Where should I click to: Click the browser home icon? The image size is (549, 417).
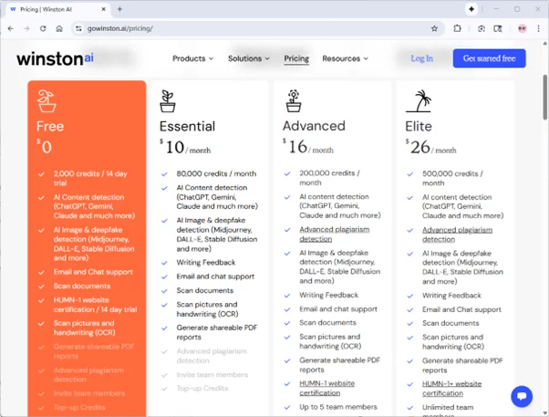coord(59,28)
